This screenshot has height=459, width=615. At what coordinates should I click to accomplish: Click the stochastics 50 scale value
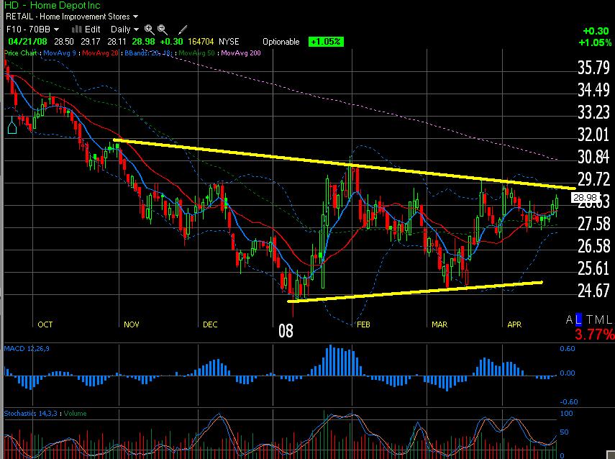[x=564, y=432]
